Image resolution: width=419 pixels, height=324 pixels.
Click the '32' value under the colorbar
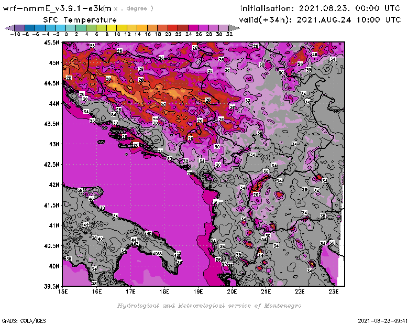pyautogui.click(x=229, y=35)
